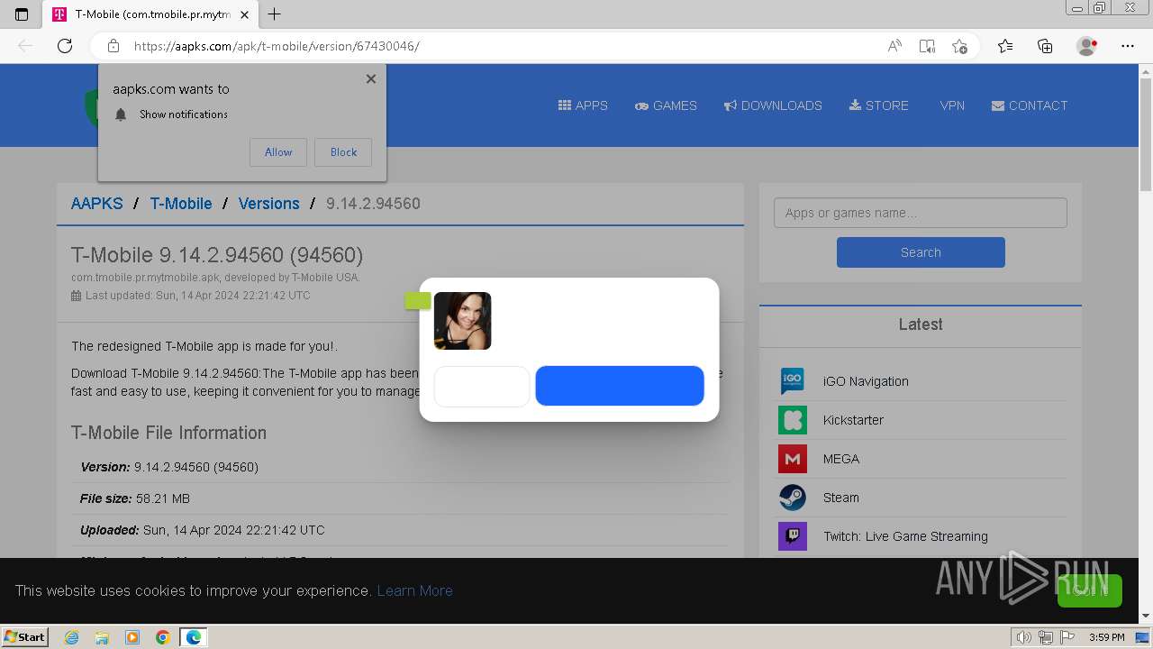Click the browser refresh icon
The image size is (1153, 649).
coord(65,46)
